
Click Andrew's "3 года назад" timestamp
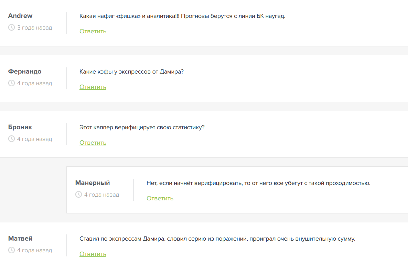(34, 27)
